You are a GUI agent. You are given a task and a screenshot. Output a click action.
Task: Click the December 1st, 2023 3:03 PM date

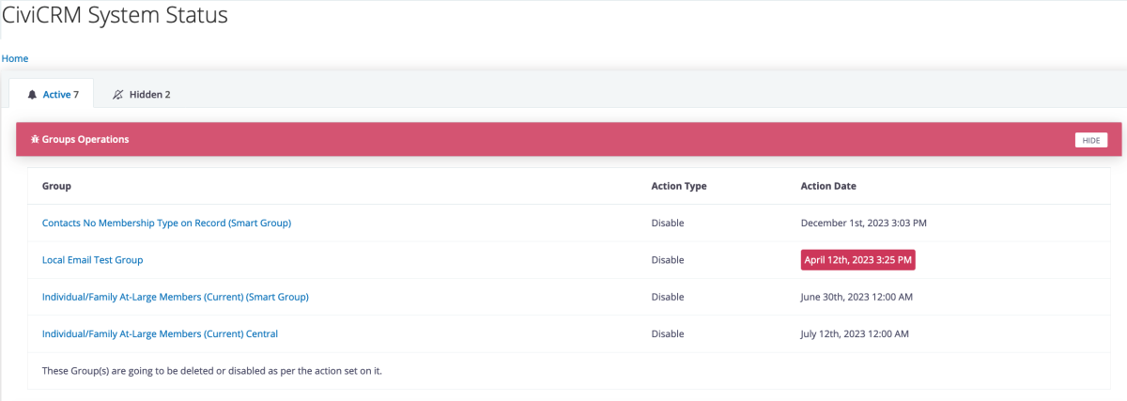pos(864,224)
